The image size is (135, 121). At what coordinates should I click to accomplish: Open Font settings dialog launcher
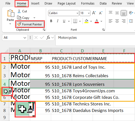tap(104, 30)
